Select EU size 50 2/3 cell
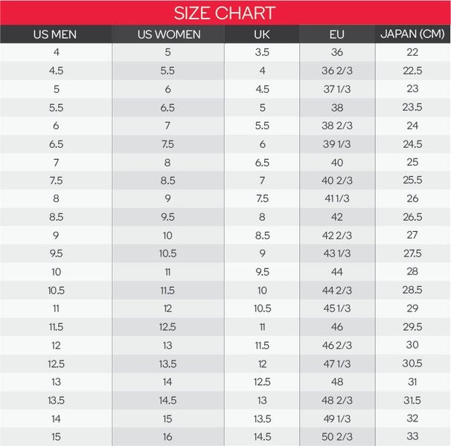Viewport: 451px width, 446px height. pyautogui.click(x=337, y=436)
